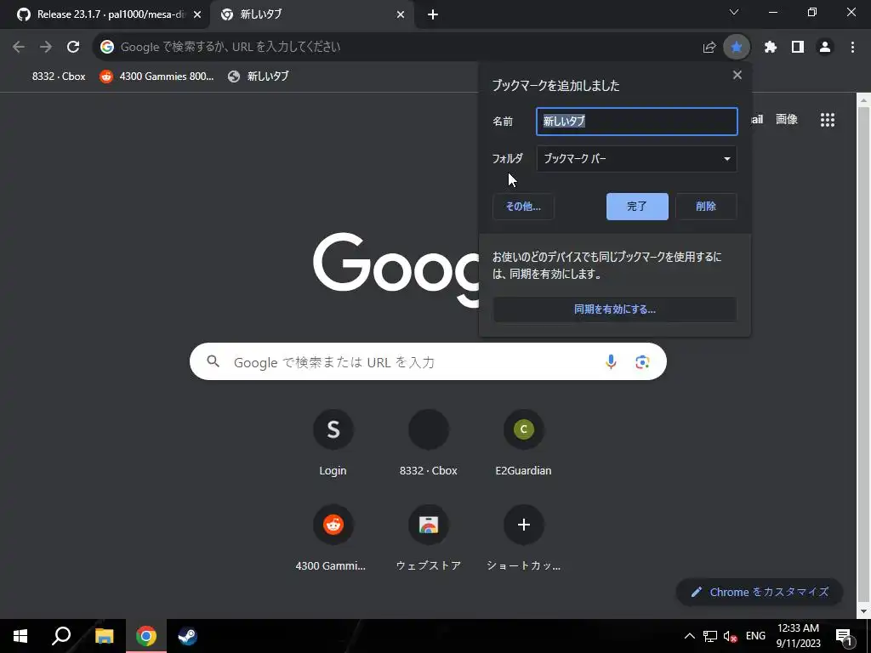
Task: Click the ENG language indicator
Action: point(755,636)
